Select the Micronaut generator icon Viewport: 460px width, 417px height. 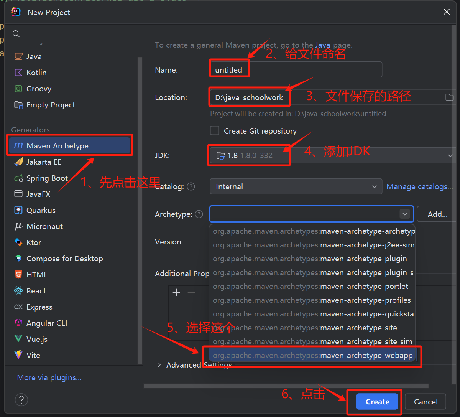[x=18, y=226]
